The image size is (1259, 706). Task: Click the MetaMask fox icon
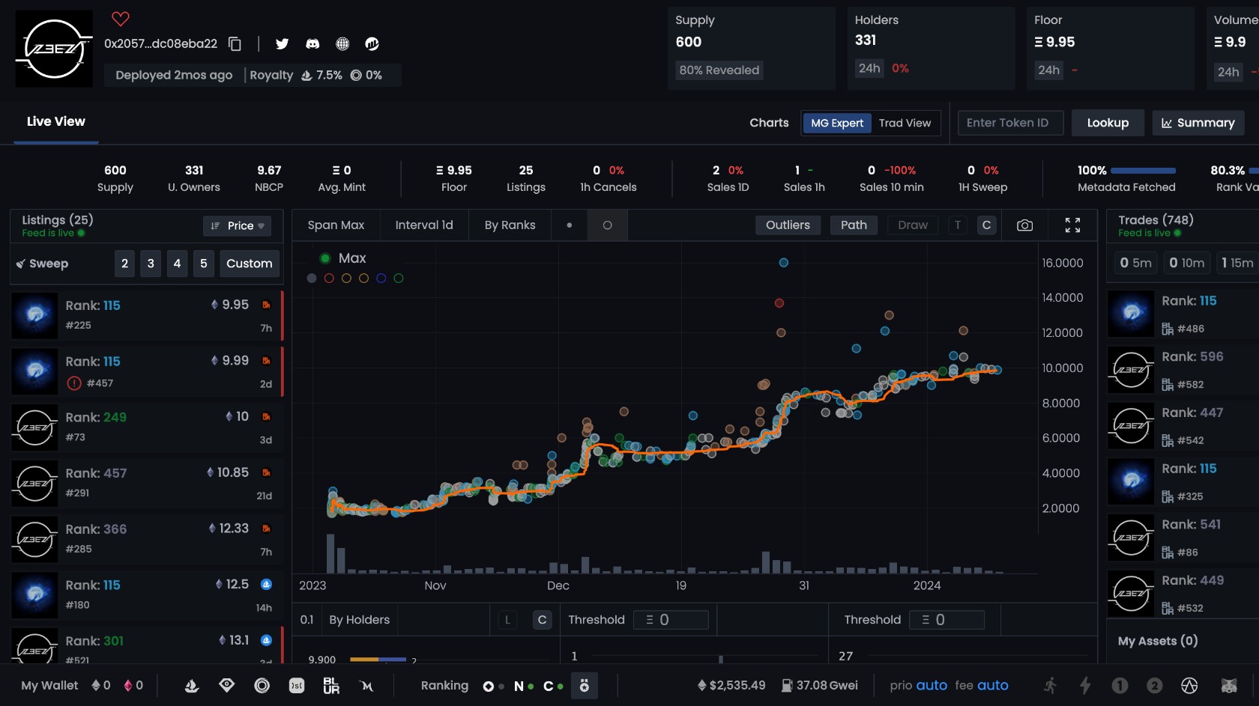1229,685
